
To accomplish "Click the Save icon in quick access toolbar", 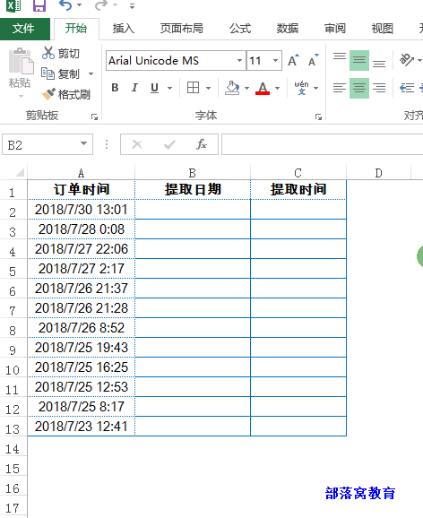I will point(39,5).
